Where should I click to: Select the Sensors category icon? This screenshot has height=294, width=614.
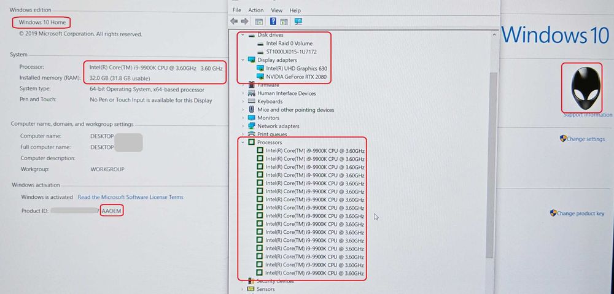(x=251, y=289)
